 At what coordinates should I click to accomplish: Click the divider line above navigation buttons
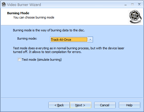pos(72,98)
